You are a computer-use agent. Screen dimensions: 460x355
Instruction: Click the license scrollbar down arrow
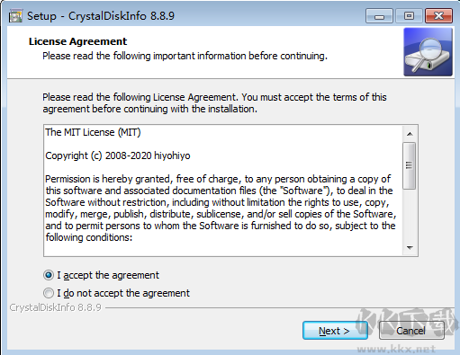pos(410,247)
